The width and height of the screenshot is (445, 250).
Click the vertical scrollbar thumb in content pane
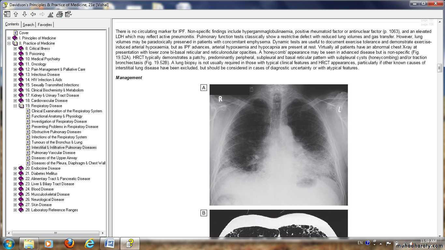click(439, 68)
